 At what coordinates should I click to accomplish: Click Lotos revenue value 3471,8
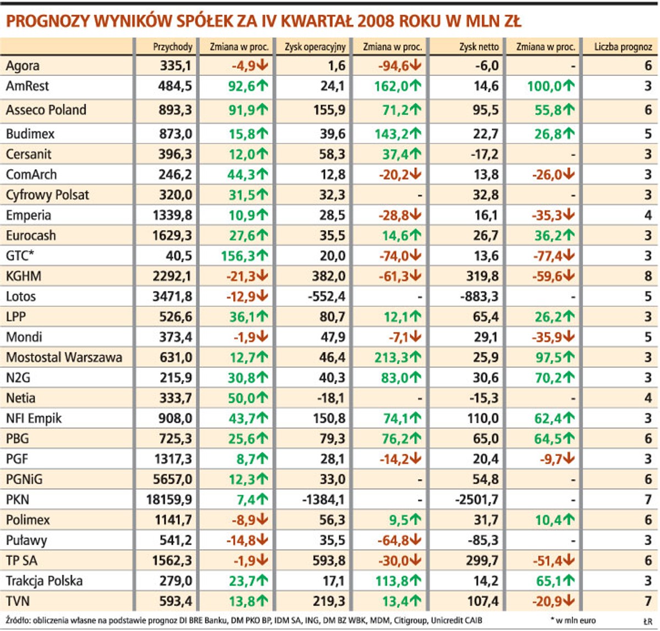(173, 297)
